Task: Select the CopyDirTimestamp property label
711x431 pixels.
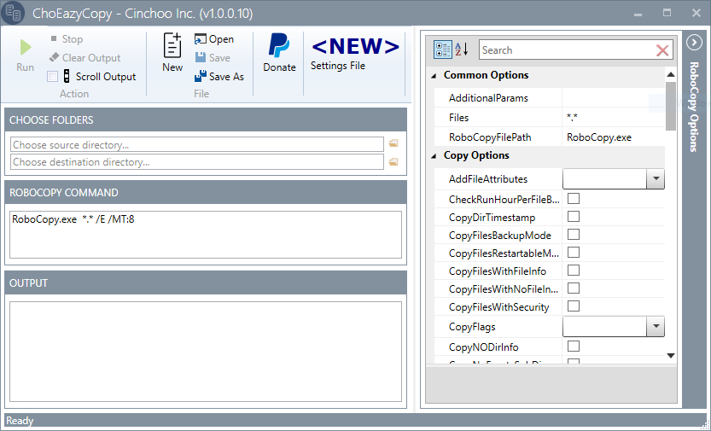Action: 492,218
